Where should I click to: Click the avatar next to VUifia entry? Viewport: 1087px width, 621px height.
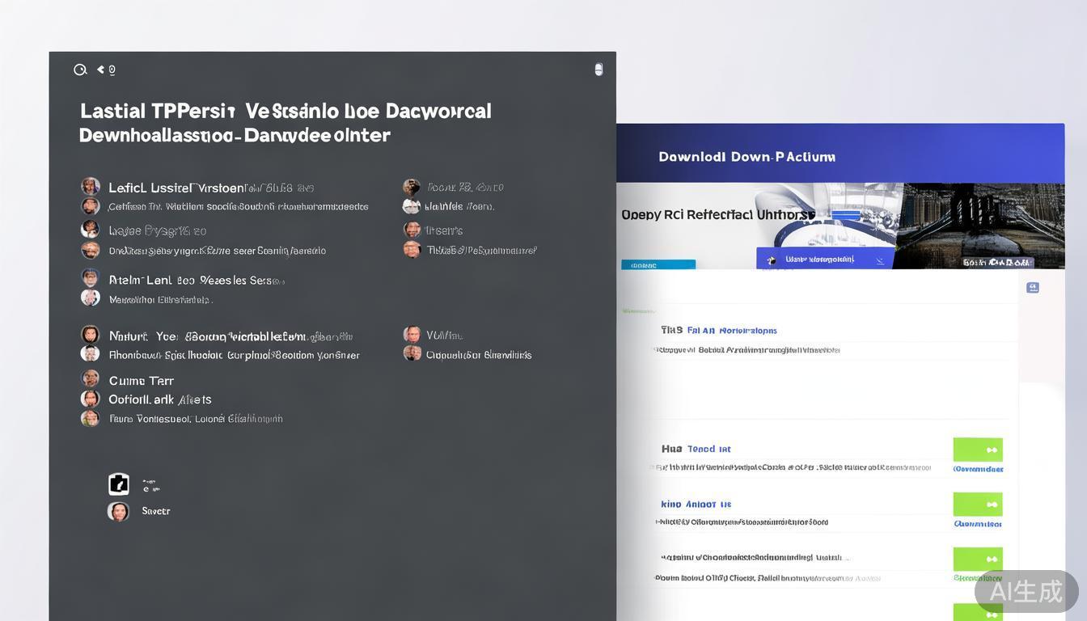pyautogui.click(x=412, y=335)
